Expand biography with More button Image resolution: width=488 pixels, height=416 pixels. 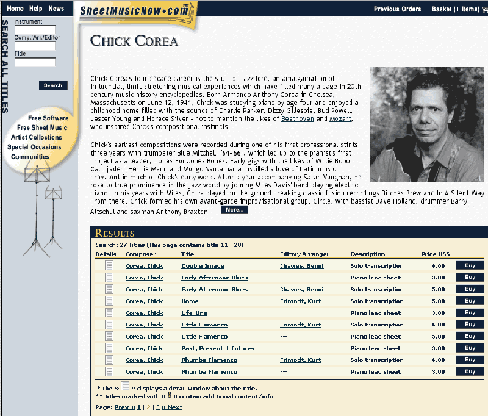coord(235,210)
